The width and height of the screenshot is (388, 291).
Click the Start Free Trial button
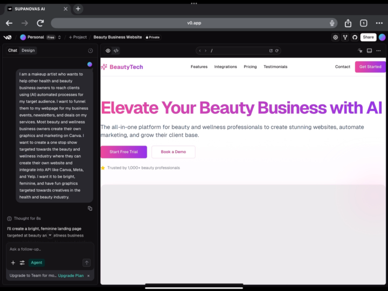coord(124,152)
